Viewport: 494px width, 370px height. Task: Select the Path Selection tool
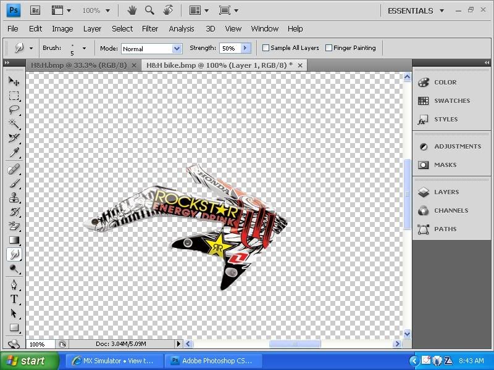tap(14, 313)
